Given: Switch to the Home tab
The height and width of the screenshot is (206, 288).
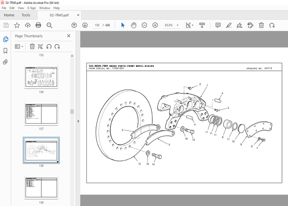Looking at the screenshot, I should pyautogui.click(x=9, y=15).
